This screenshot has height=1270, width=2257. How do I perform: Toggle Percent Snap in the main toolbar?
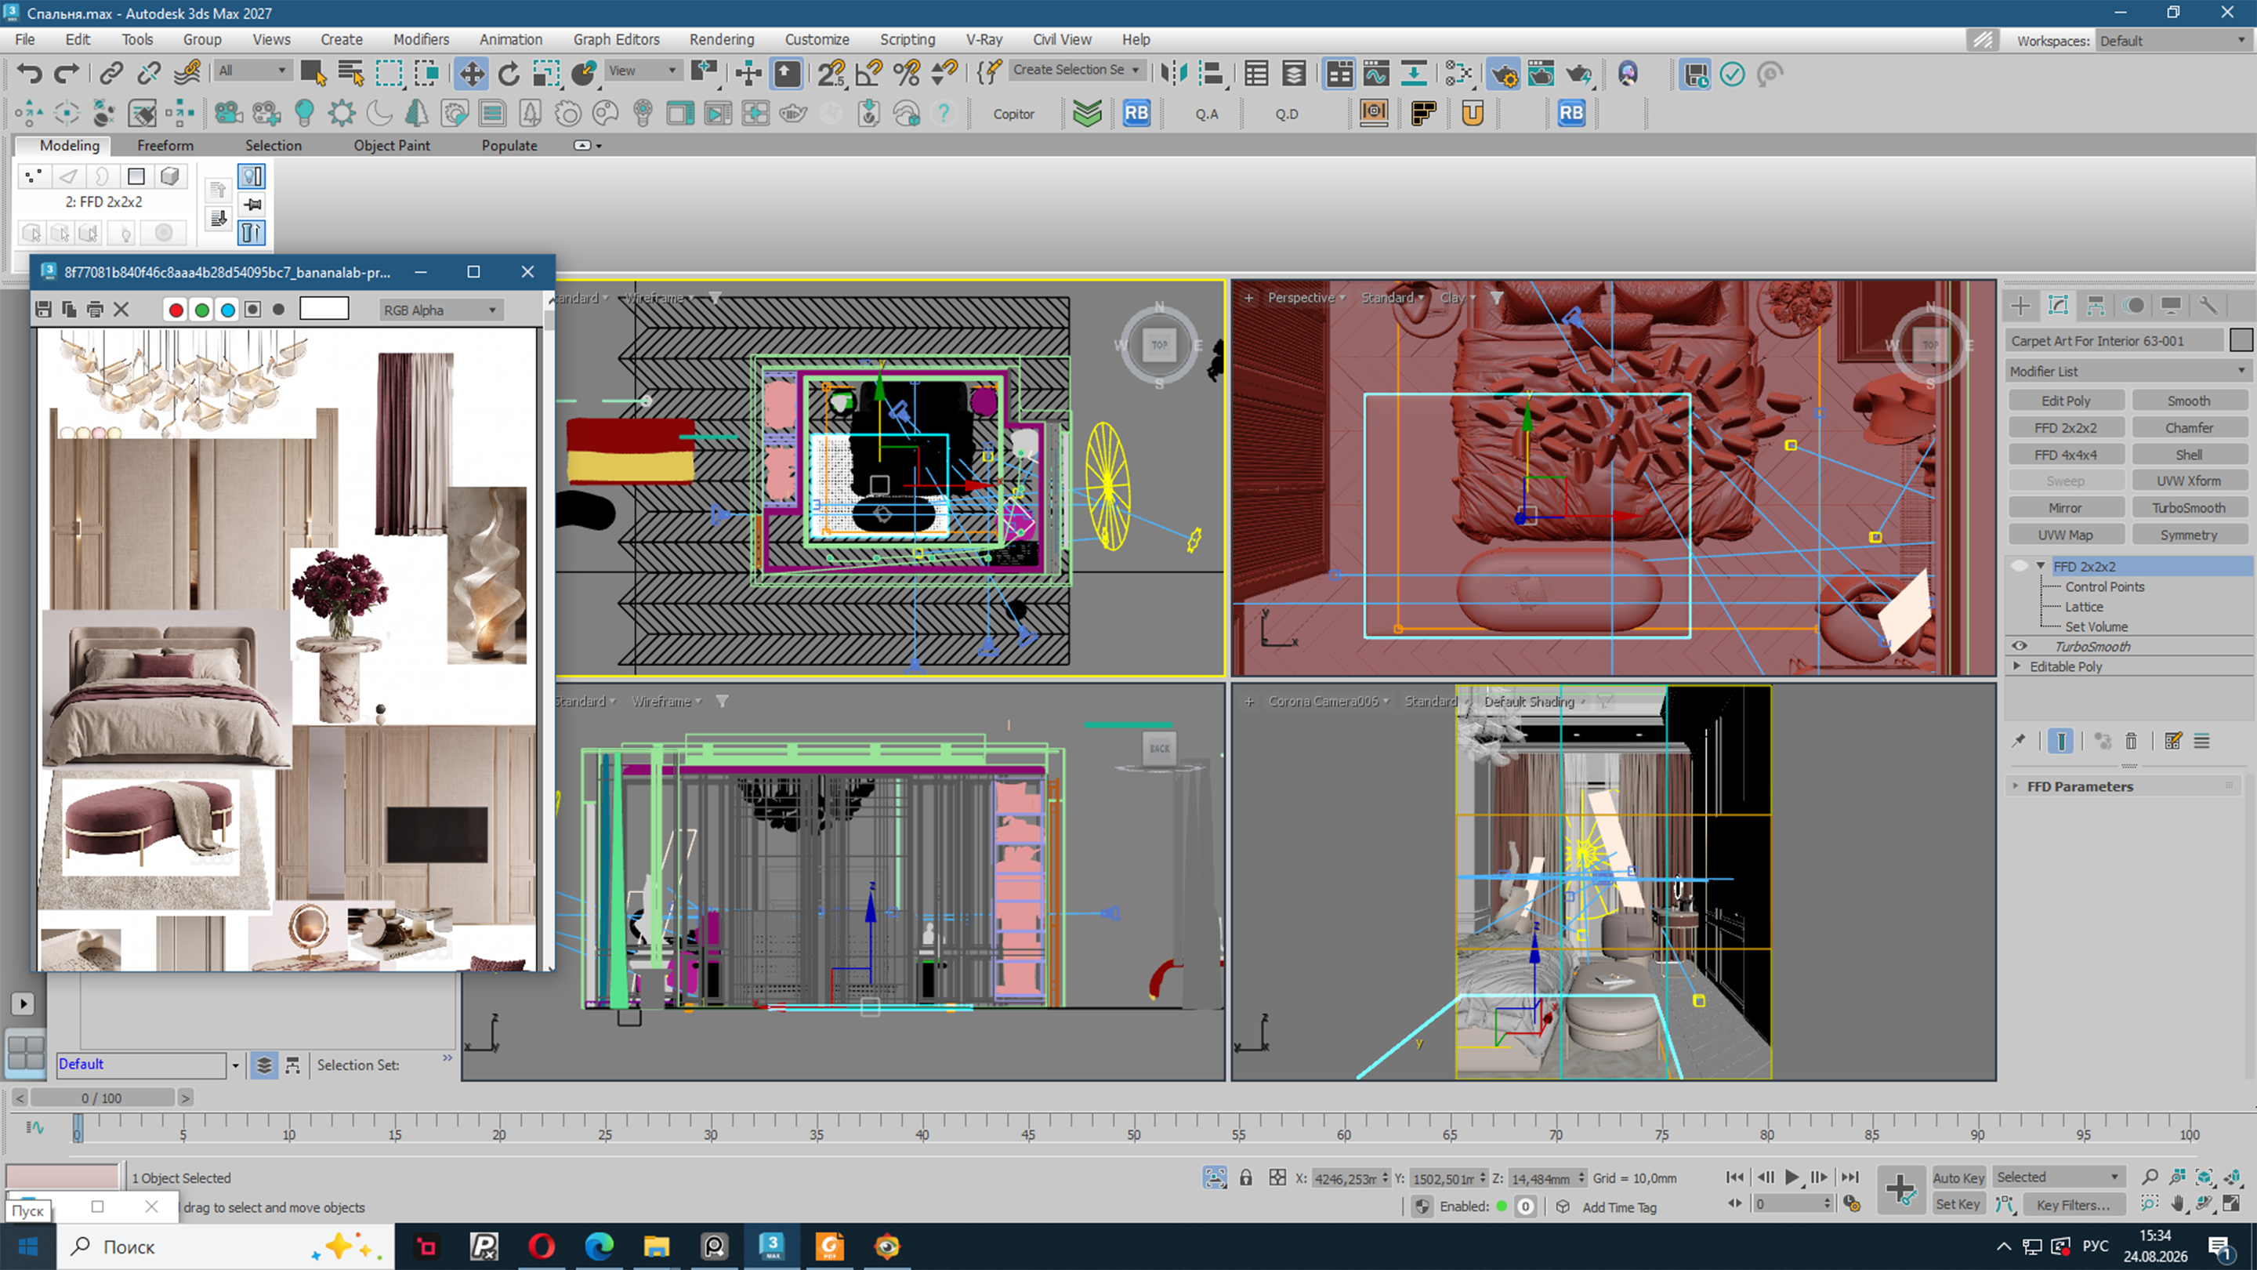[907, 74]
